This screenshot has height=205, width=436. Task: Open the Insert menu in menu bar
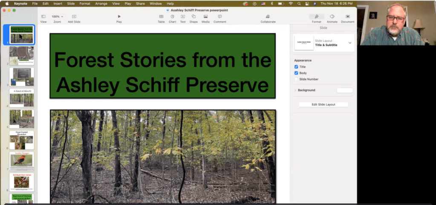point(58,3)
